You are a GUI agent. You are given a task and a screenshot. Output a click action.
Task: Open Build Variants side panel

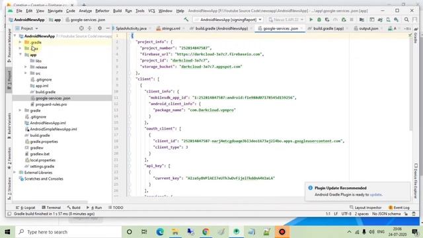pos(9,126)
